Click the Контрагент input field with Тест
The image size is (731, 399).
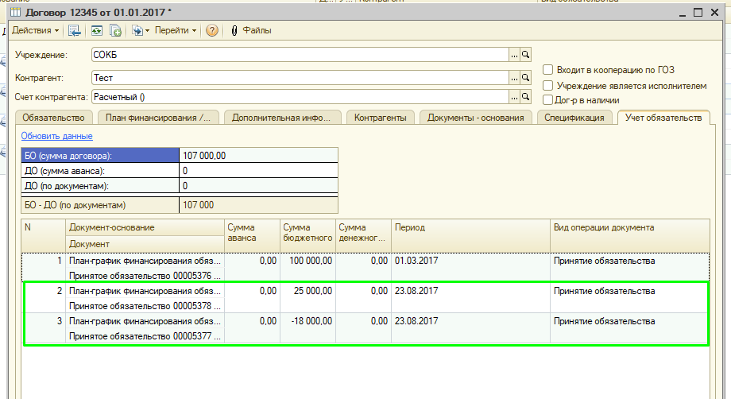point(300,78)
